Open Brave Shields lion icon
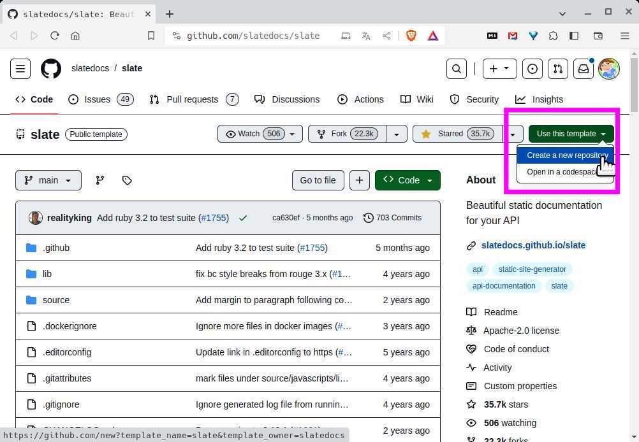This screenshot has width=639, height=442. tap(411, 36)
